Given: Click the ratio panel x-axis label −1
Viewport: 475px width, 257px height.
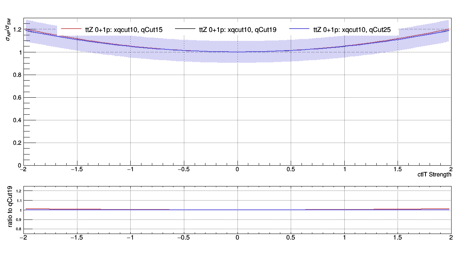Looking at the screenshot, I should pyautogui.click(x=130, y=237).
